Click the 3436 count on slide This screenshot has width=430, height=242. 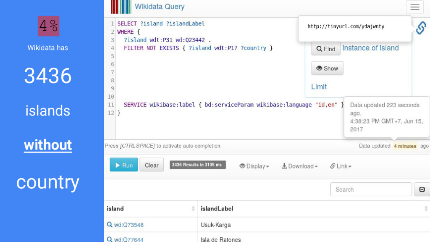pos(48,76)
